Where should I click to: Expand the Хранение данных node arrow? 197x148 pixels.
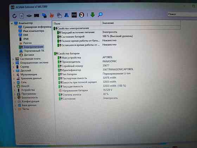point(14,79)
